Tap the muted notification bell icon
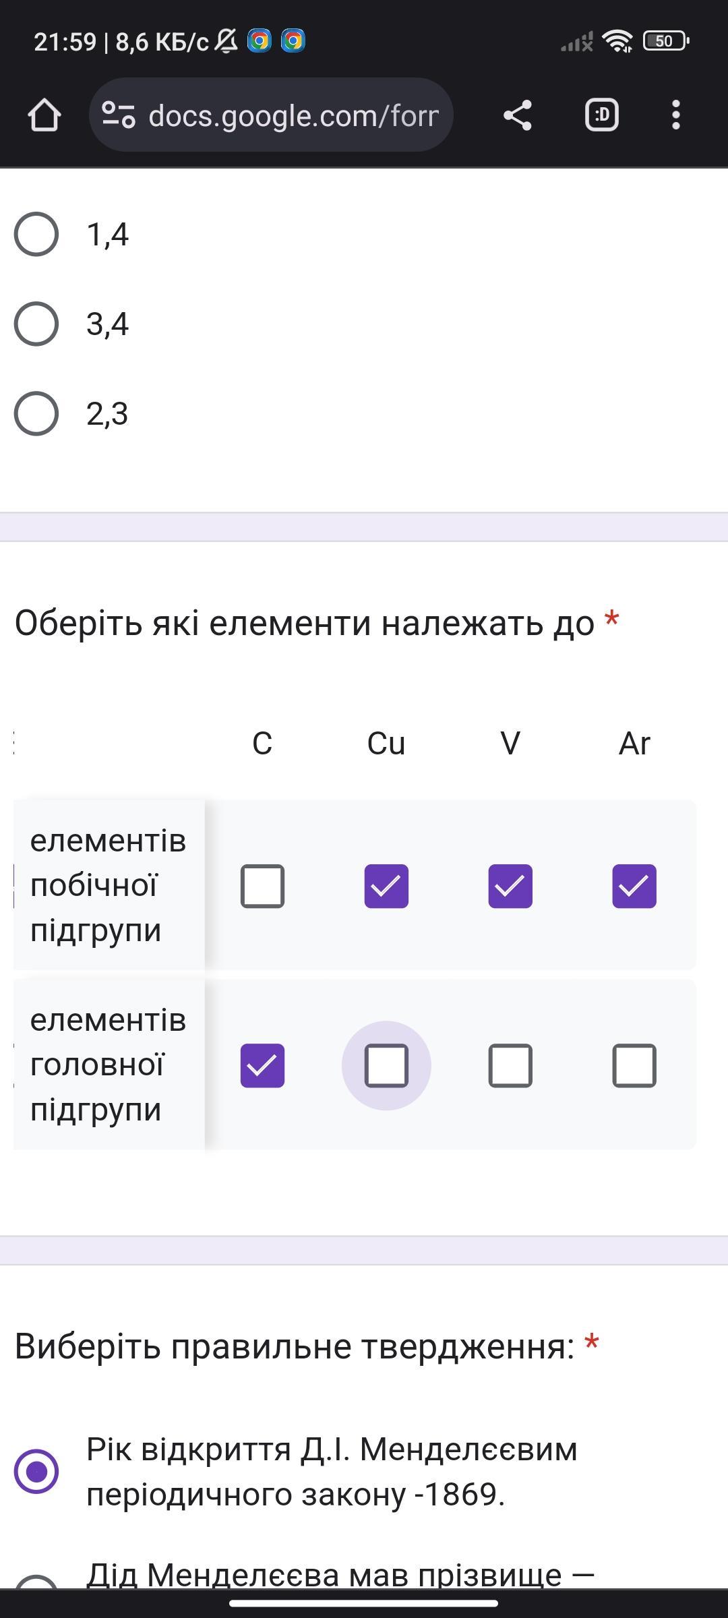728x1618 pixels. (x=226, y=41)
